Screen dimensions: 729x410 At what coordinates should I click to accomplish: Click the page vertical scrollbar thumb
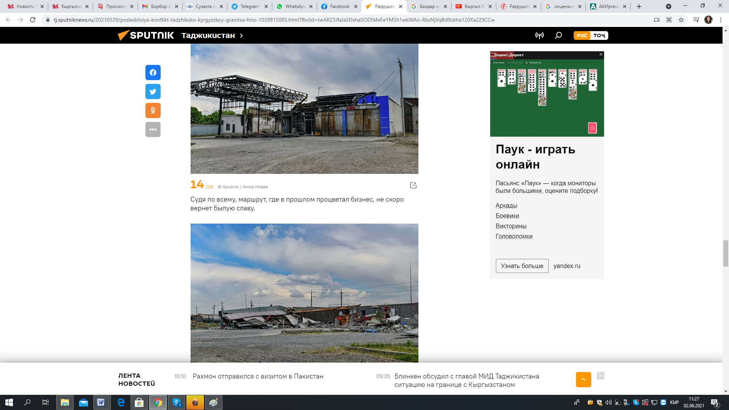click(726, 253)
